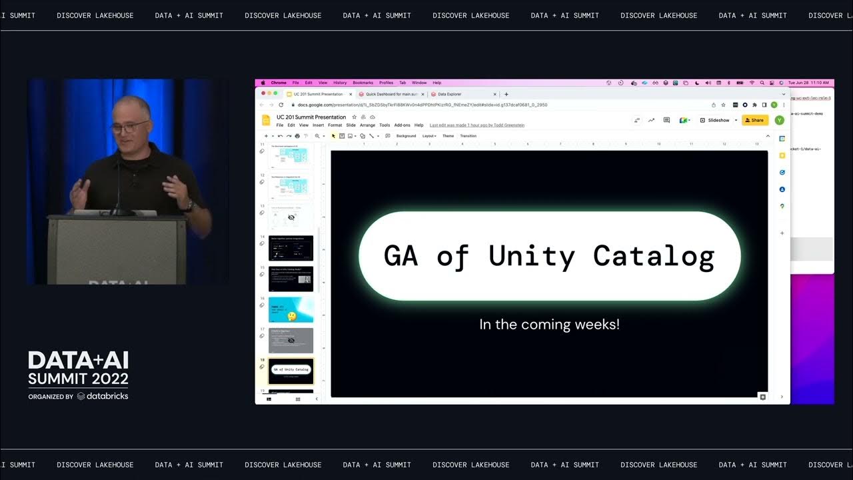Collapse the filmstrip with the arrow
The width and height of the screenshot is (853, 480).
[x=317, y=399]
